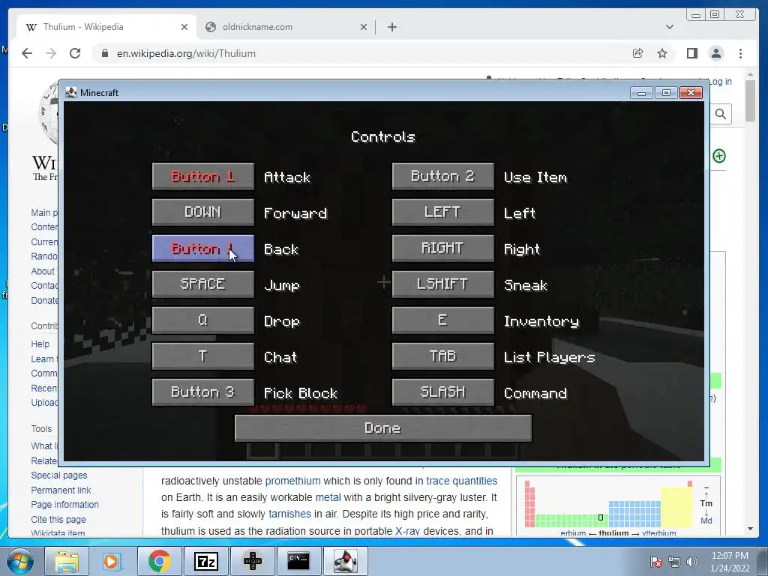Rebind the Inventory key E
Viewport: 768px width, 576px height.
[442, 320]
